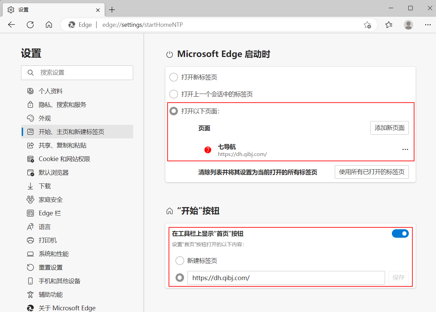Open 语言 settings
Viewport: 436px width, 312px height.
77,227
